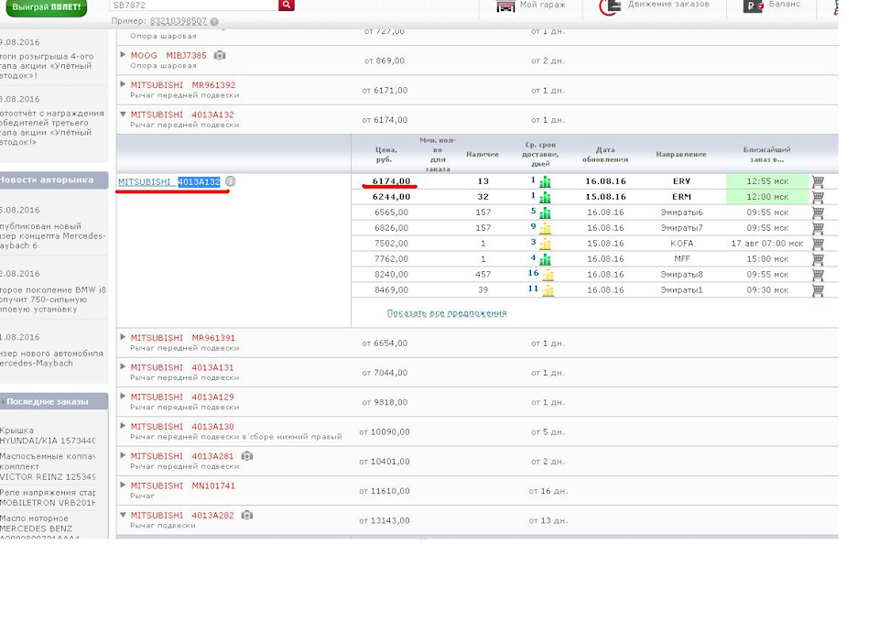Image resolution: width=879 pixels, height=621 pixels.
Task: Click delivery statistics chart in 7762,00 row
Action: pos(545,260)
